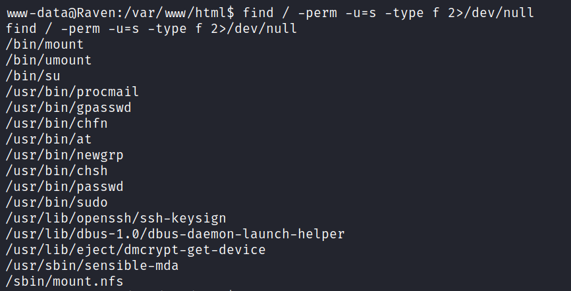The width and height of the screenshot is (571, 291).
Task: Click the /usr/bin/chfn path
Action: tap(57, 123)
